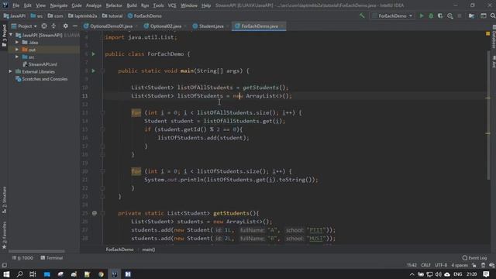496x279 pixels.
Task: Open the Refactor menu
Action: (114, 5)
